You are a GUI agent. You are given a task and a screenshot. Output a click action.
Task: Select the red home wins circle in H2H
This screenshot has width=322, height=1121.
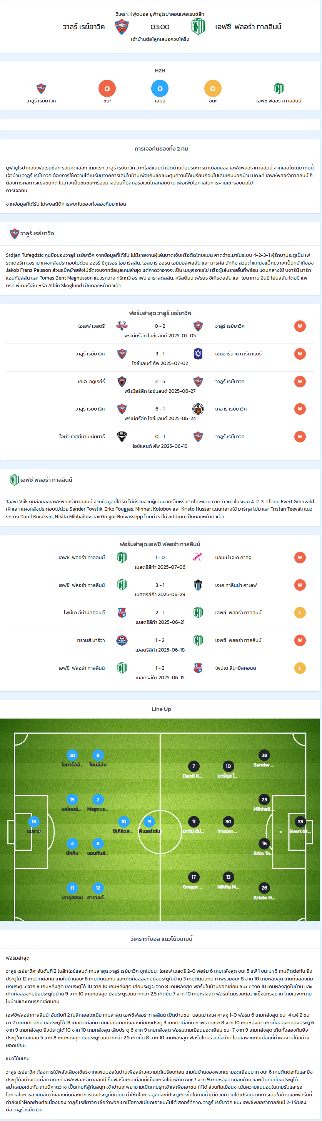tap(107, 88)
